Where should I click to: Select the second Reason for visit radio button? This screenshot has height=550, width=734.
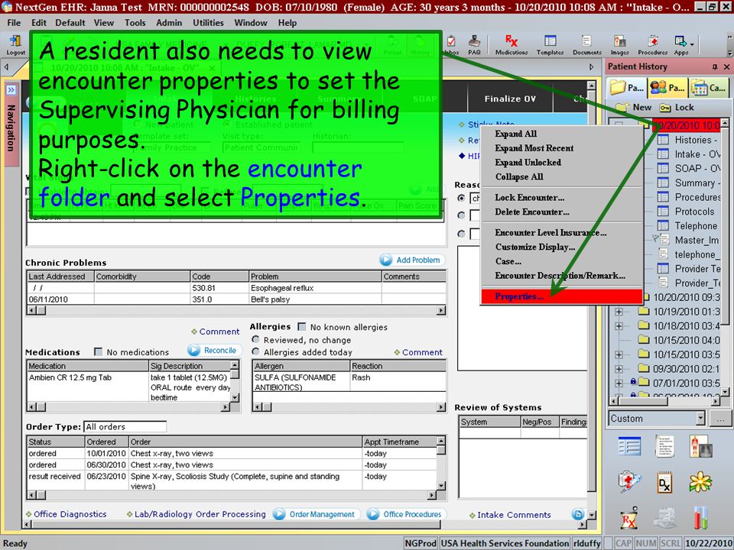click(462, 215)
